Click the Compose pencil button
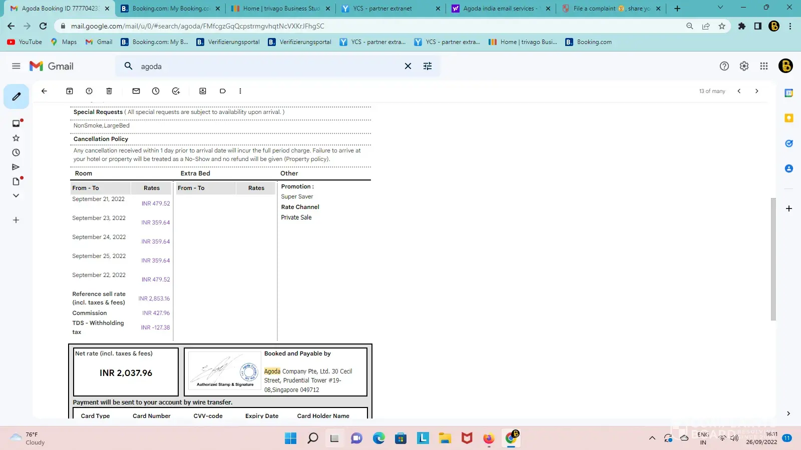 click(17, 96)
